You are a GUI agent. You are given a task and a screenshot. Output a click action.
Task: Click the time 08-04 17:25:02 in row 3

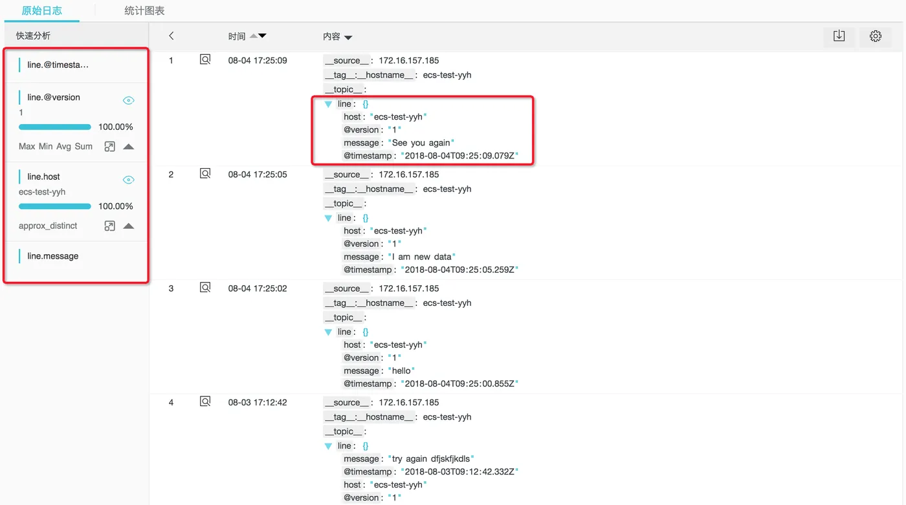258,288
